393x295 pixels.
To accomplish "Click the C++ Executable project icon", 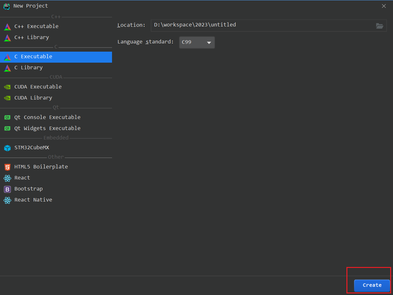I will (7, 26).
